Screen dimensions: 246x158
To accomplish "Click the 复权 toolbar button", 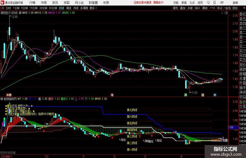I will point(175,8).
